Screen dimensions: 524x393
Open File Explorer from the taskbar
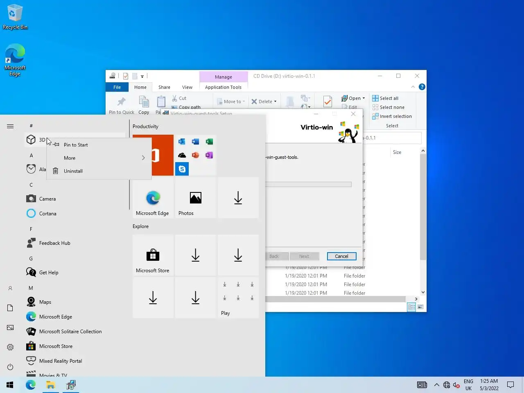point(51,385)
